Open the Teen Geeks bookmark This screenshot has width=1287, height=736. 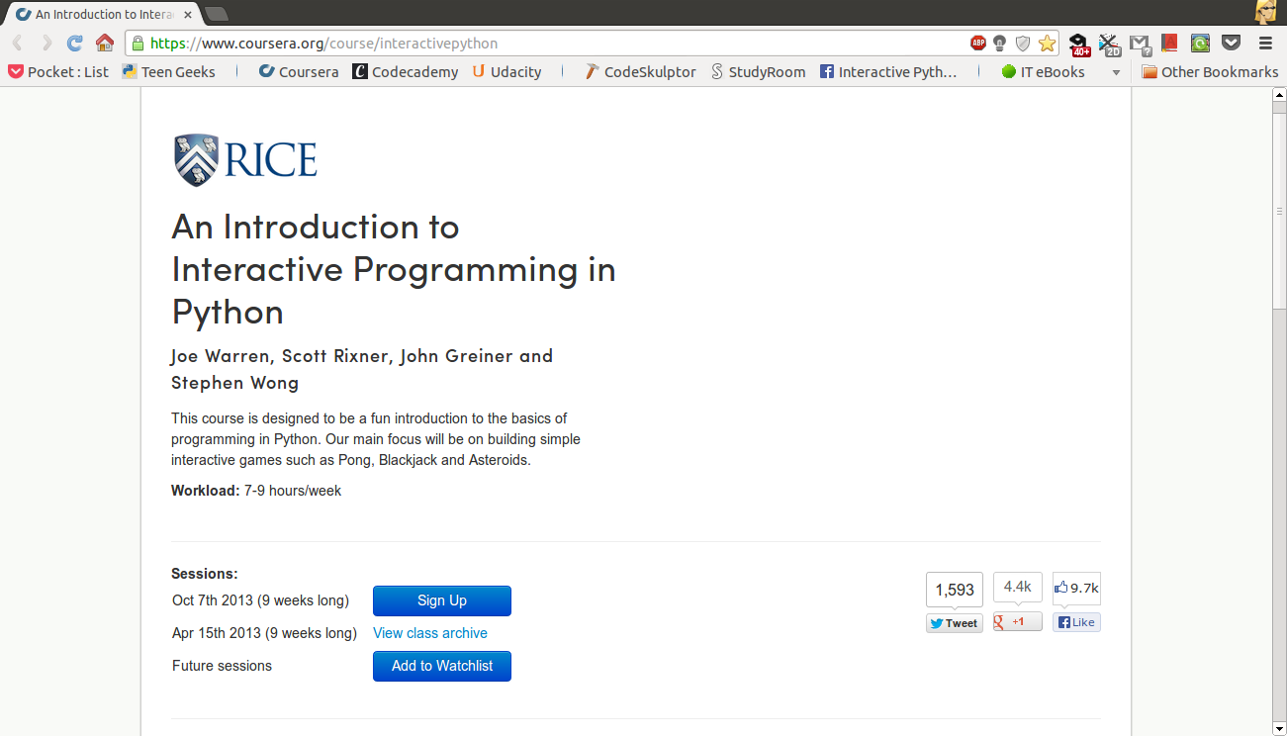point(168,72)
